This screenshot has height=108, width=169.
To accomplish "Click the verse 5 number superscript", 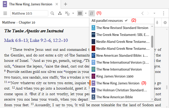I will [11, 48].
